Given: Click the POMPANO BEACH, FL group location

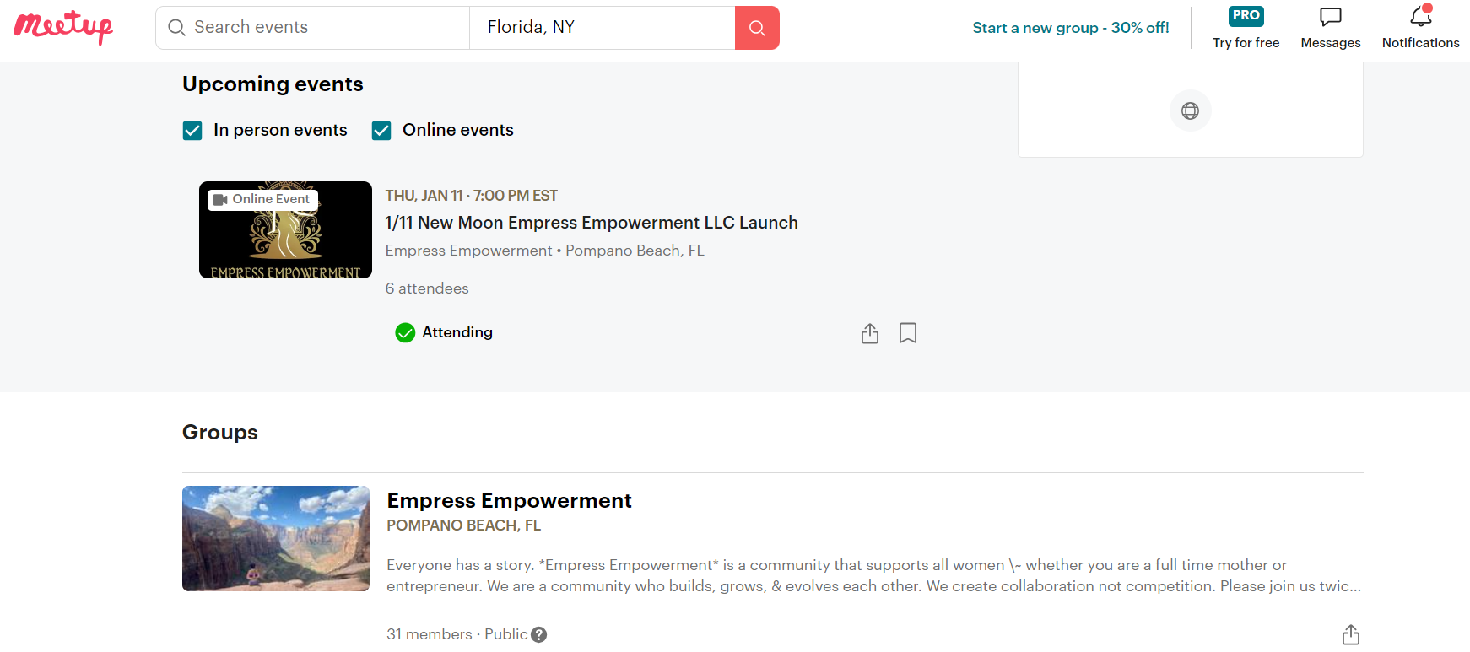Looking at the screenshot, I should (x=464, y=525).
